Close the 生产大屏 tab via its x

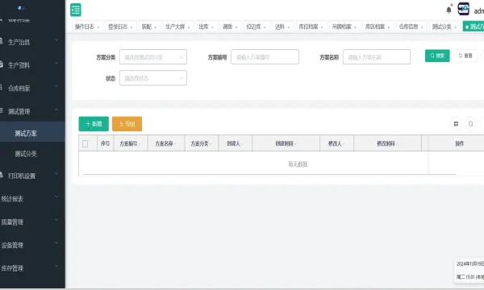coord(189,27)
